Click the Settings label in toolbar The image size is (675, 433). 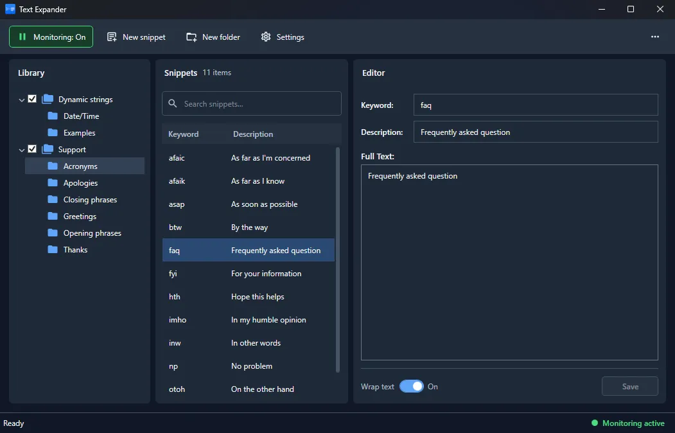pyautogui.click(x=290, y=37)
